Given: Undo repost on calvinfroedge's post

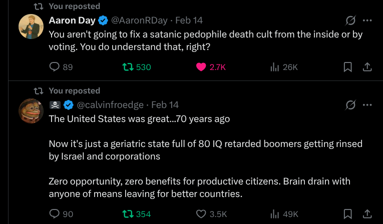Looking at the screenshot, I should point(129,214).
